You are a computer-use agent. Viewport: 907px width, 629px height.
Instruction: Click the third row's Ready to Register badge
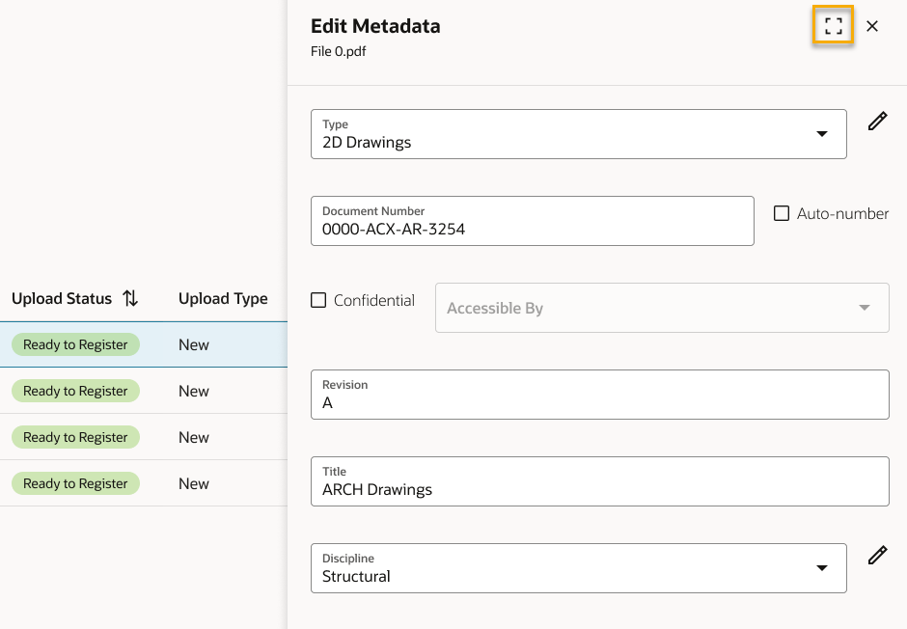coord(75,437)
